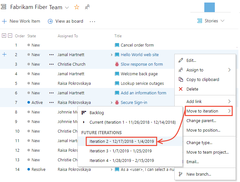Click the ellipsis for Slow response row

51,64
